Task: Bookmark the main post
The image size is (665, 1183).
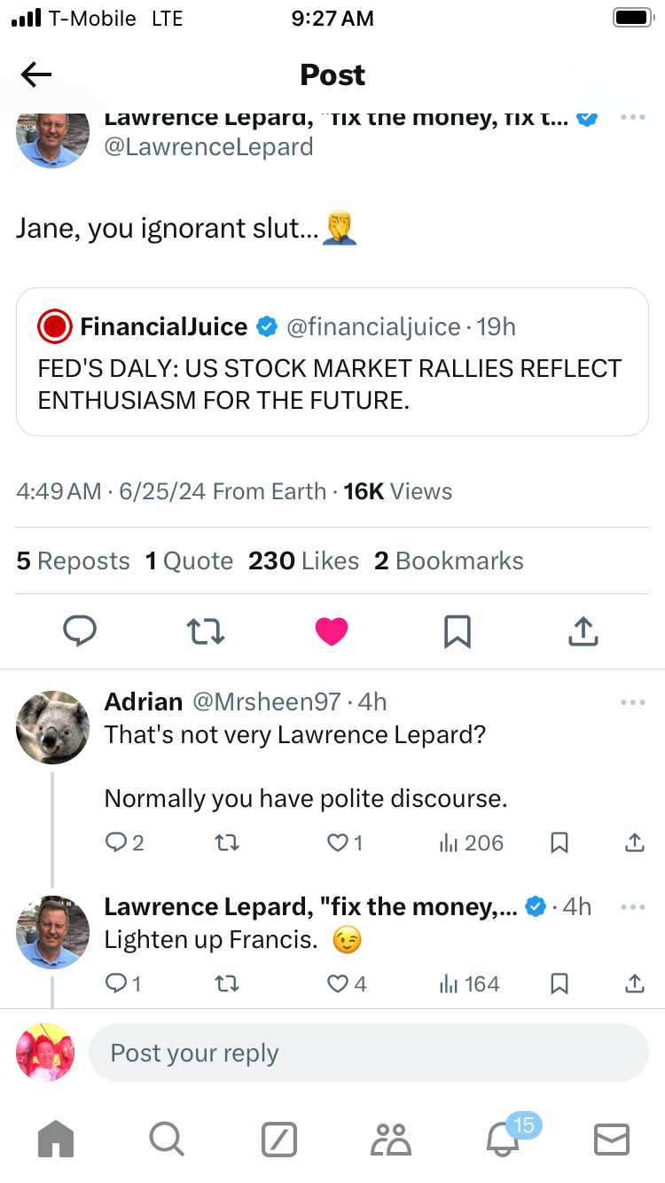Action: [x=457, y=631]
